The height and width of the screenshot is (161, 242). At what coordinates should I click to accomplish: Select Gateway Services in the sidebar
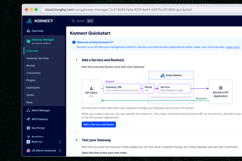(x=38, y=58)
